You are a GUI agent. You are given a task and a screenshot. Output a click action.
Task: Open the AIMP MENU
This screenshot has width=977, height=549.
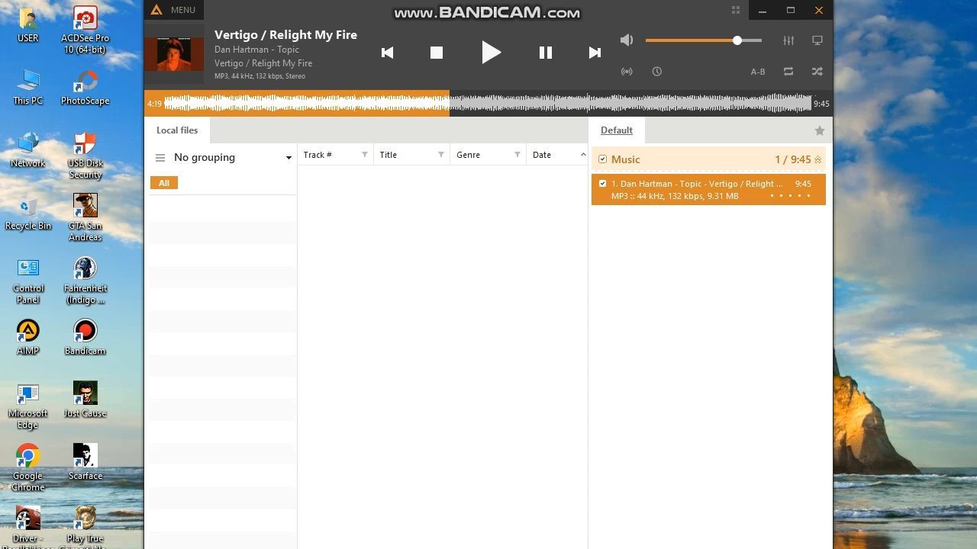pos(175,10)
